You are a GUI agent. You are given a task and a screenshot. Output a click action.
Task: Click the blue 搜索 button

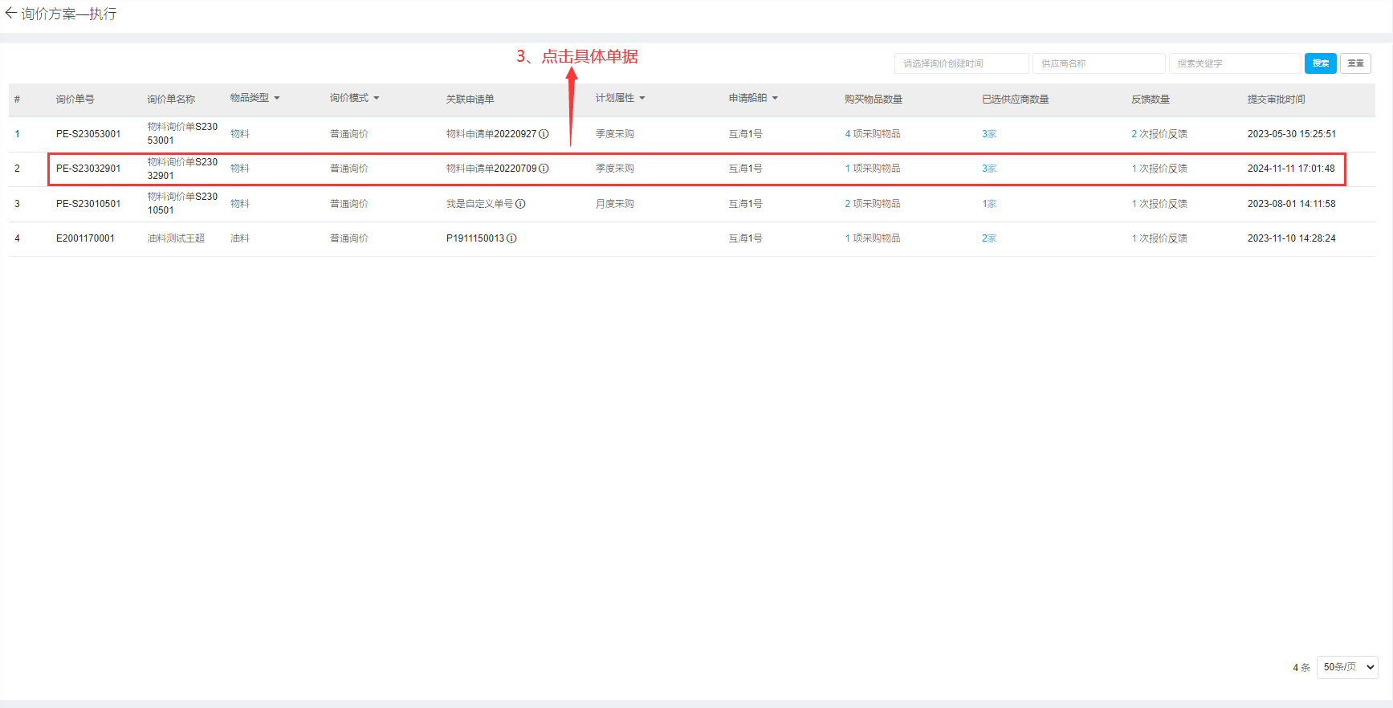(1320, 63)
